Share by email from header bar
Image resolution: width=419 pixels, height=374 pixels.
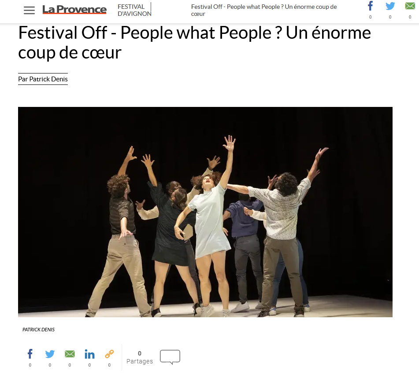[x=410, y=6]
